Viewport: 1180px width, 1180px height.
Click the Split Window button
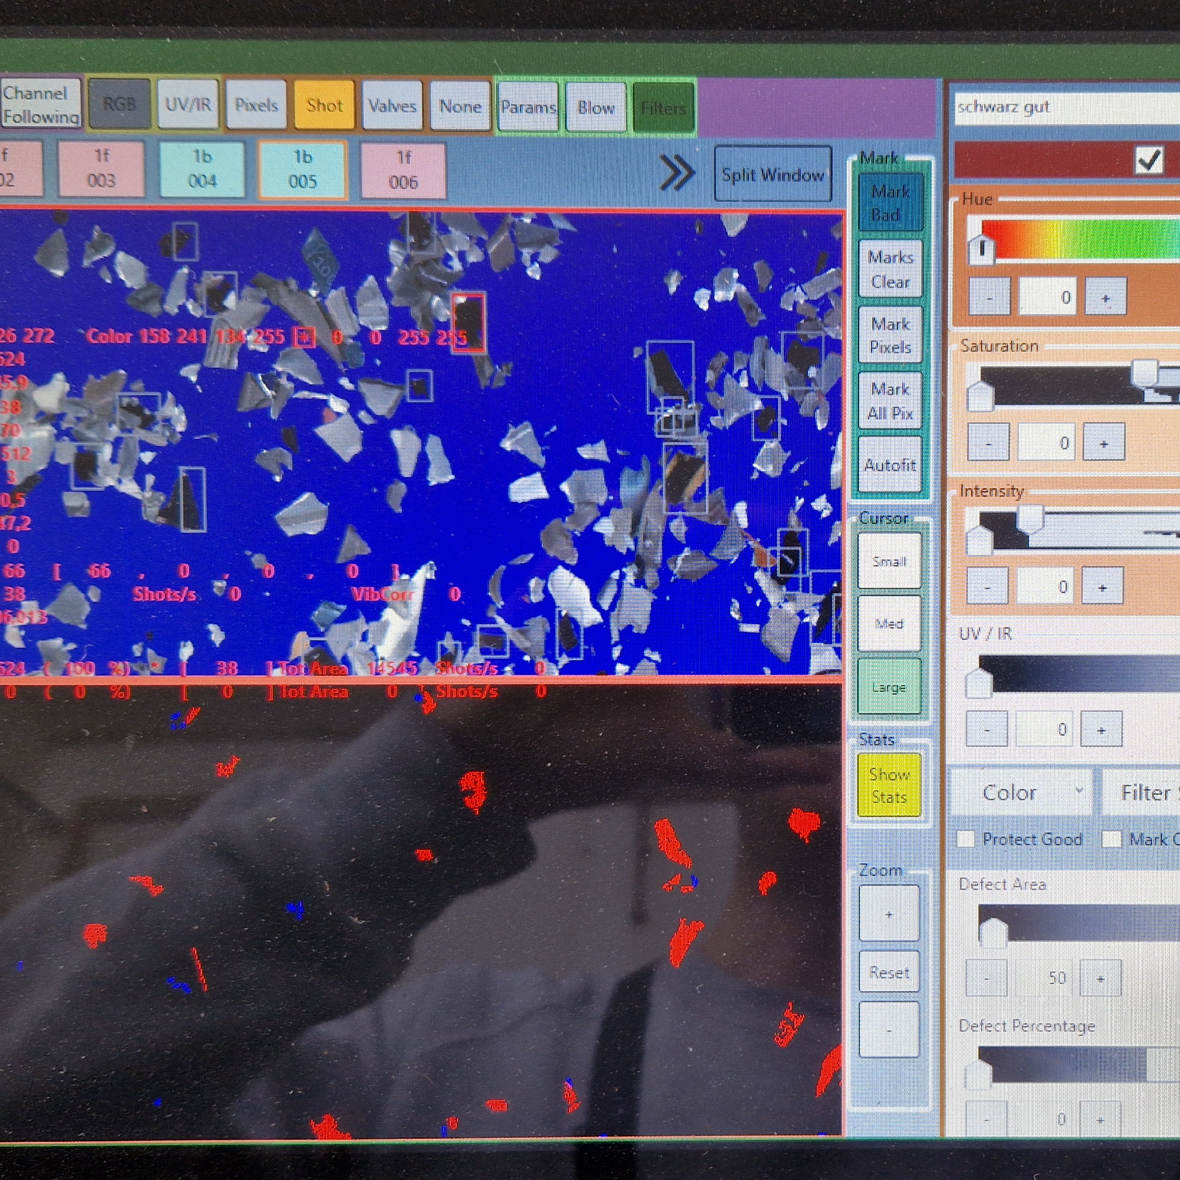click(x=773, y=175)
